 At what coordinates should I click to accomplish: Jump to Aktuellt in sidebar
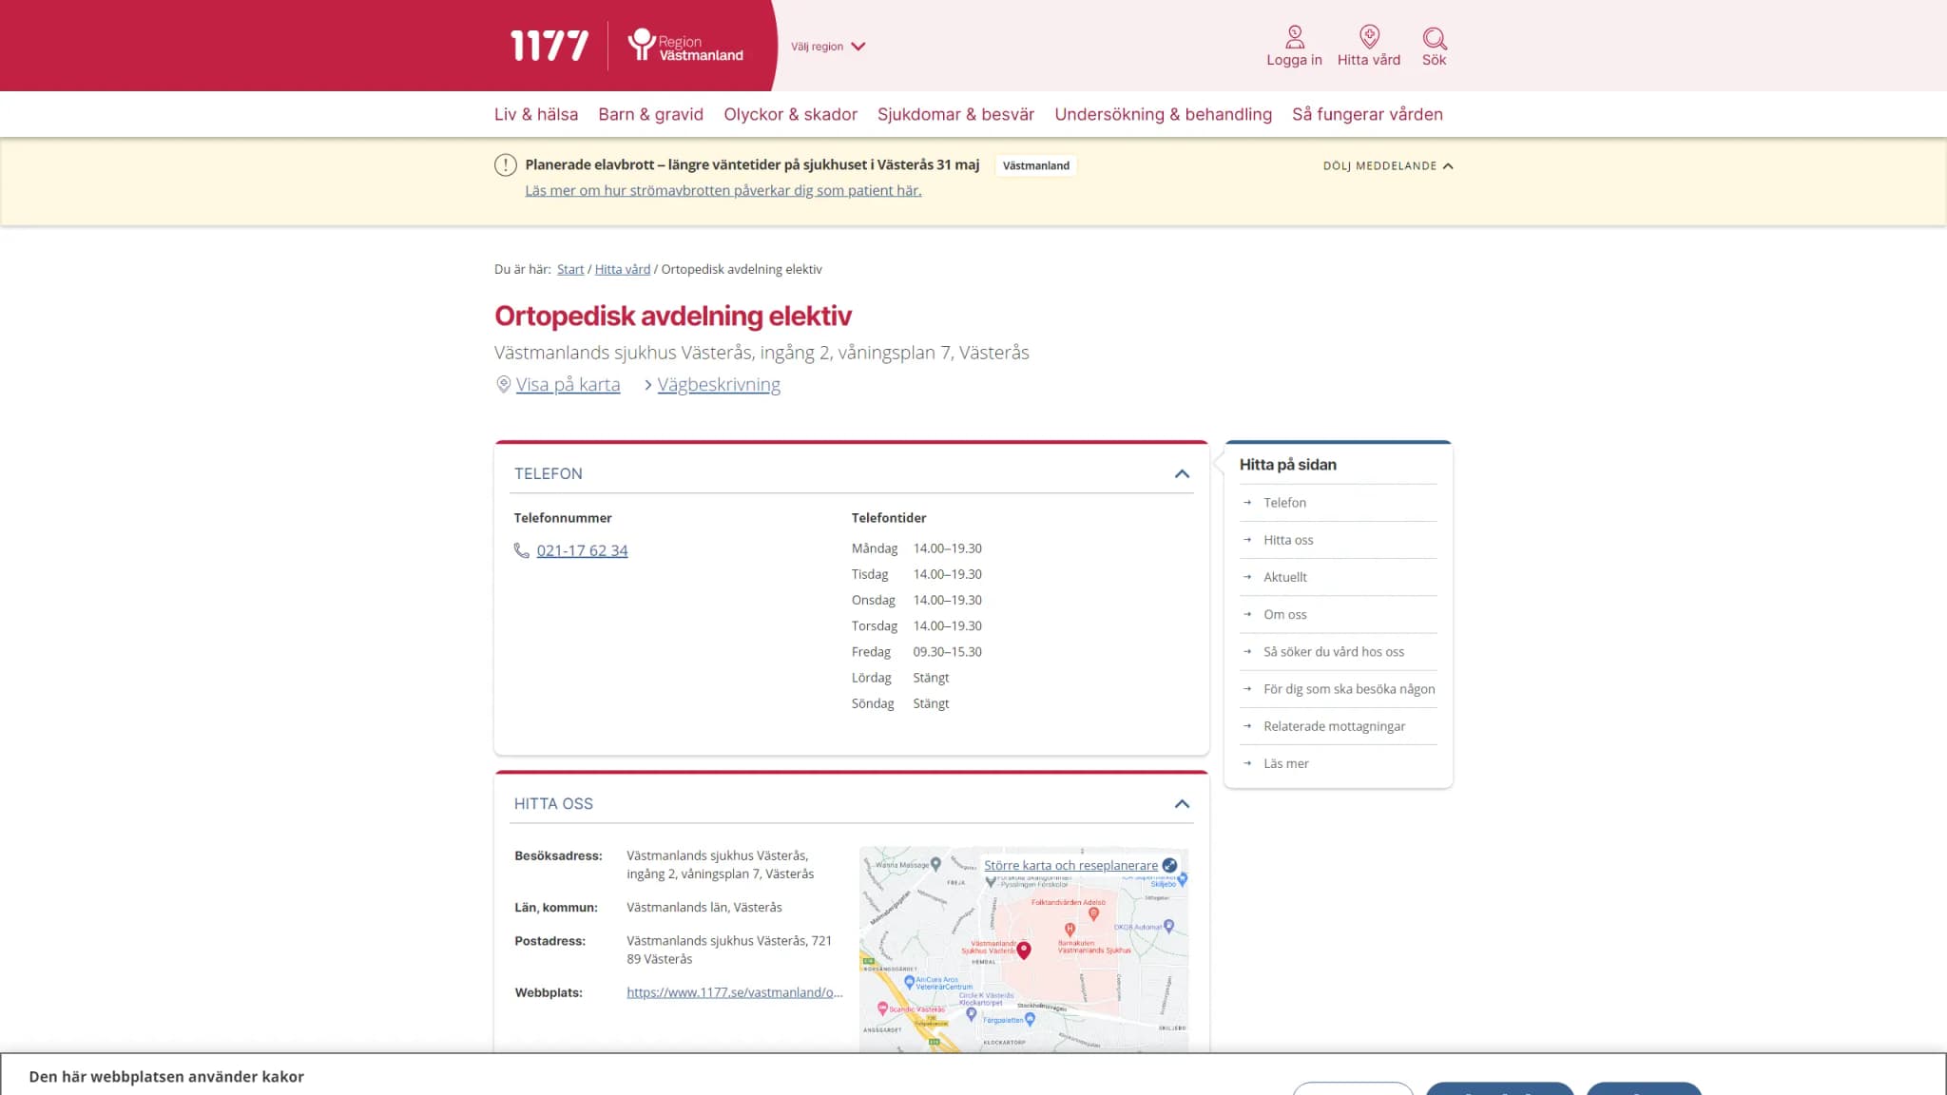(x=1285, y=577)
